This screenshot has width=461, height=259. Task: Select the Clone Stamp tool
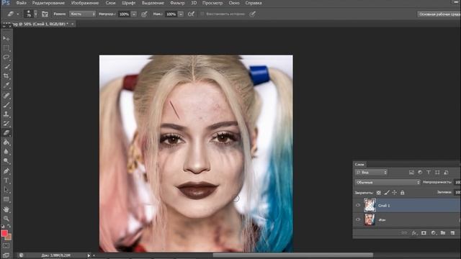[6, 114]
